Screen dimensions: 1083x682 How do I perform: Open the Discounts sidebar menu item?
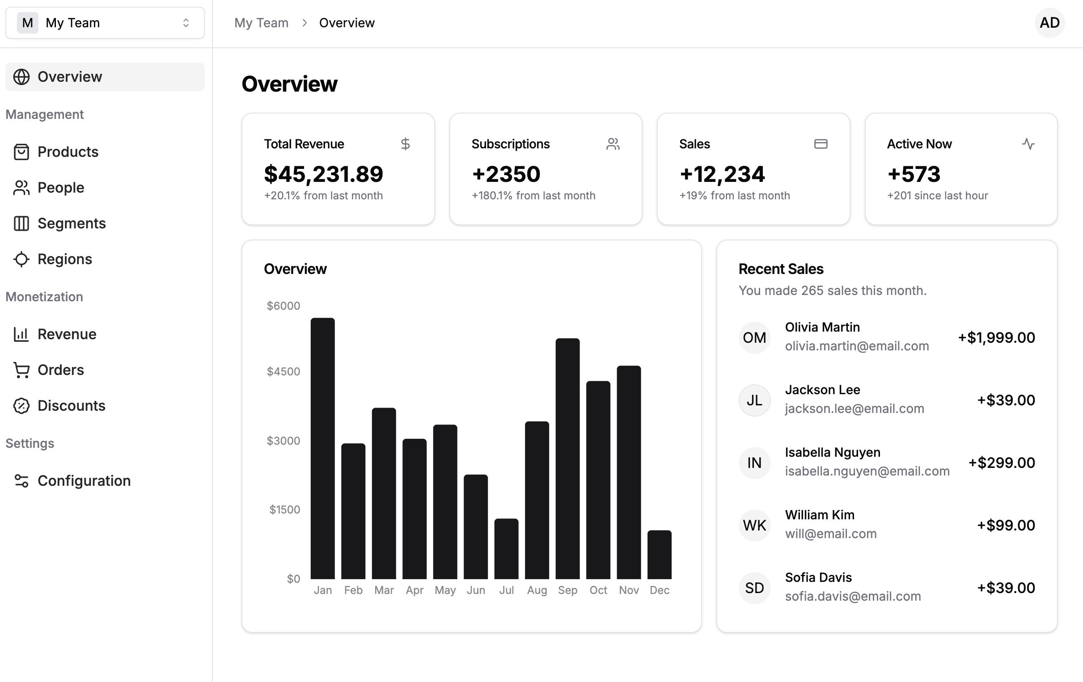[71, 406]
